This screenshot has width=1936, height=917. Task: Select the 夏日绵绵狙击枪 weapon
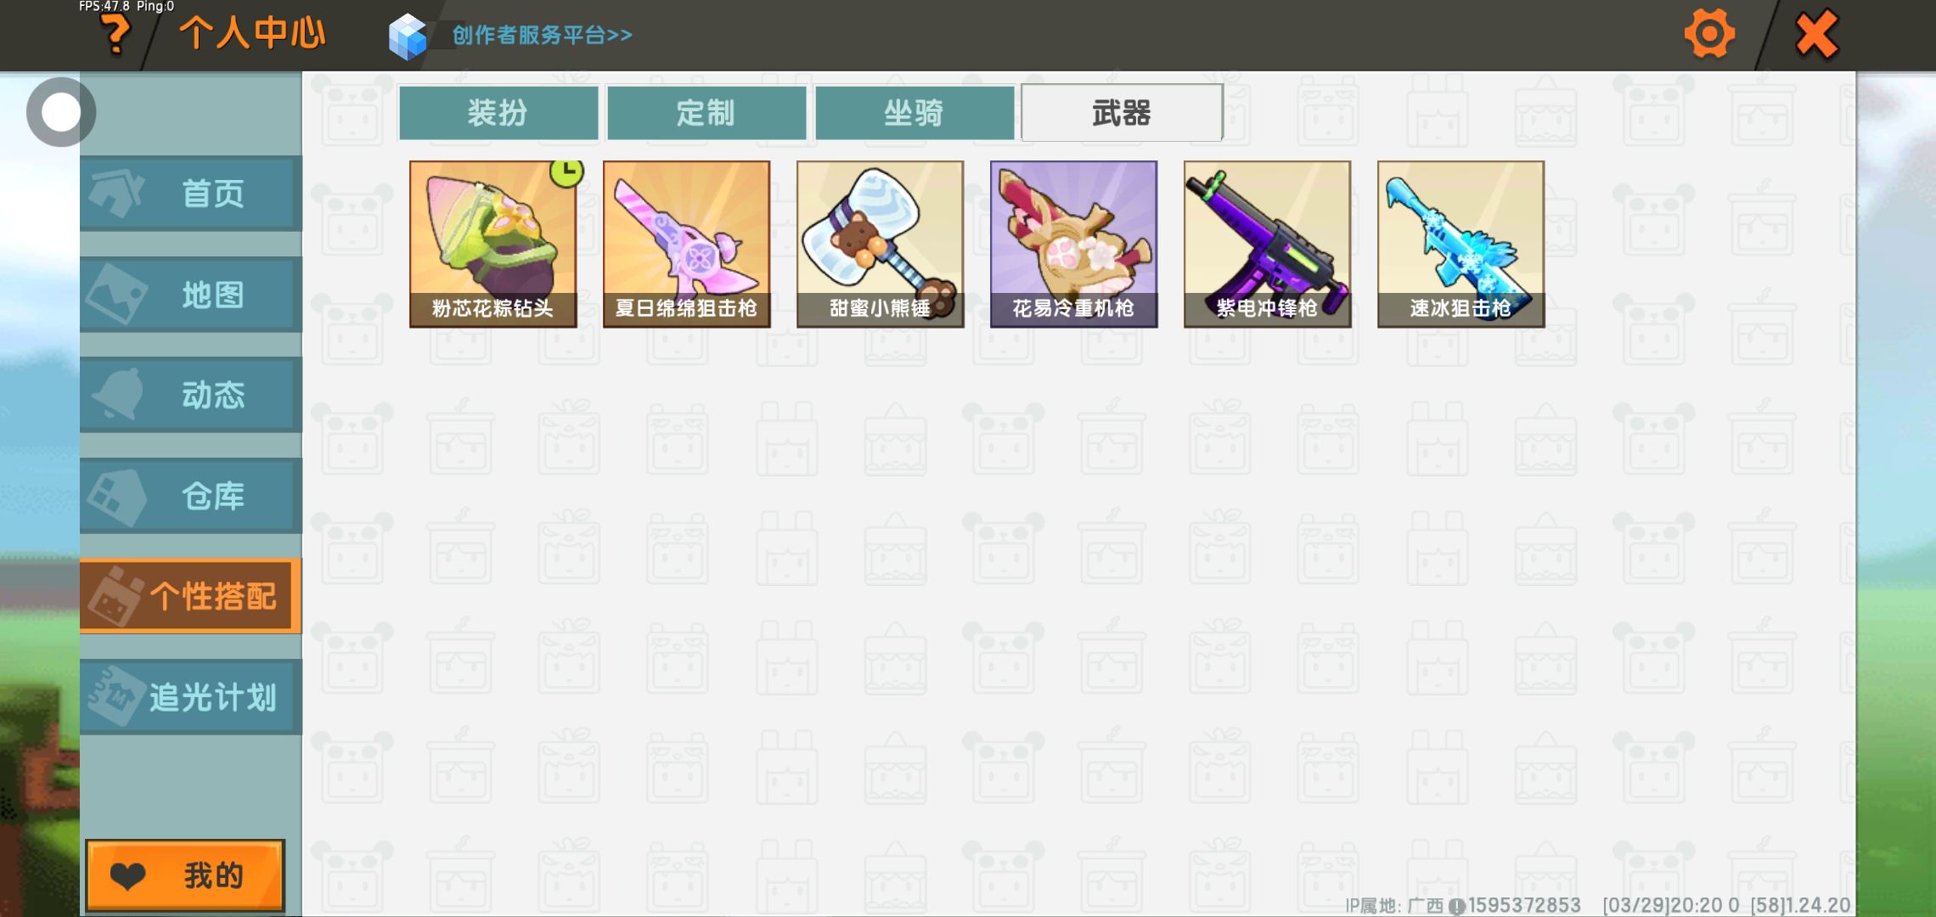686,244
